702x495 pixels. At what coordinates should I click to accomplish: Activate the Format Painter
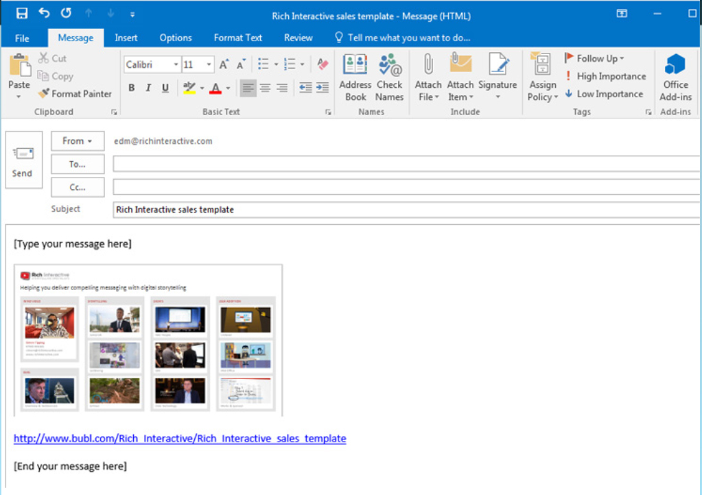pos(75,94)
